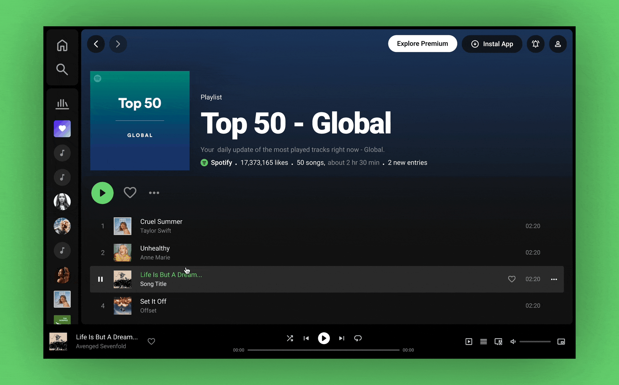Click the Instal App button
The width and height of the screenshot is (619, 385).
click(x=492, y=44)
